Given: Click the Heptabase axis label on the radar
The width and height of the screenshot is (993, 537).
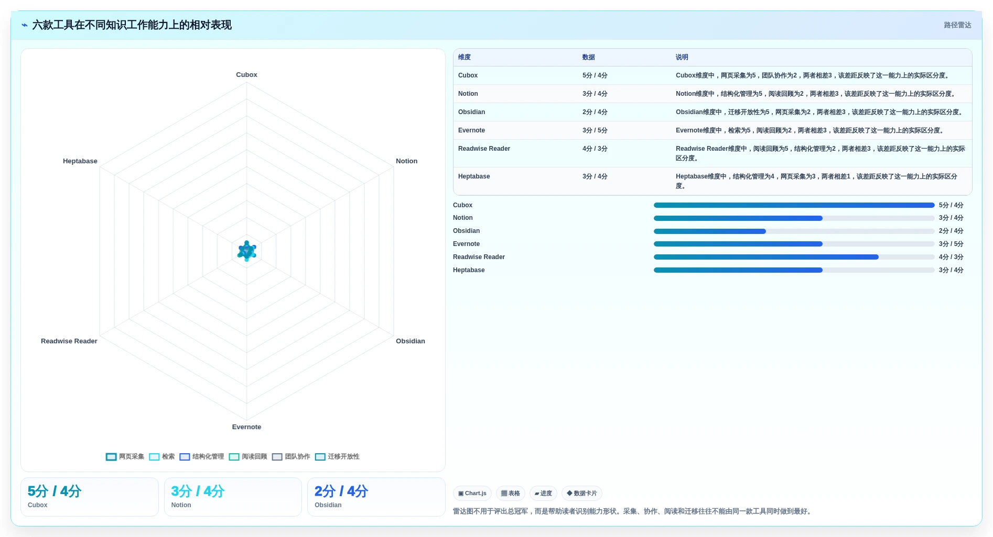Looking at the screenshot, I should click(80, 161).
